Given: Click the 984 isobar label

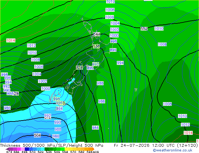Looking at the screenshot, I should pyautogui.click(x=95, y=128).
